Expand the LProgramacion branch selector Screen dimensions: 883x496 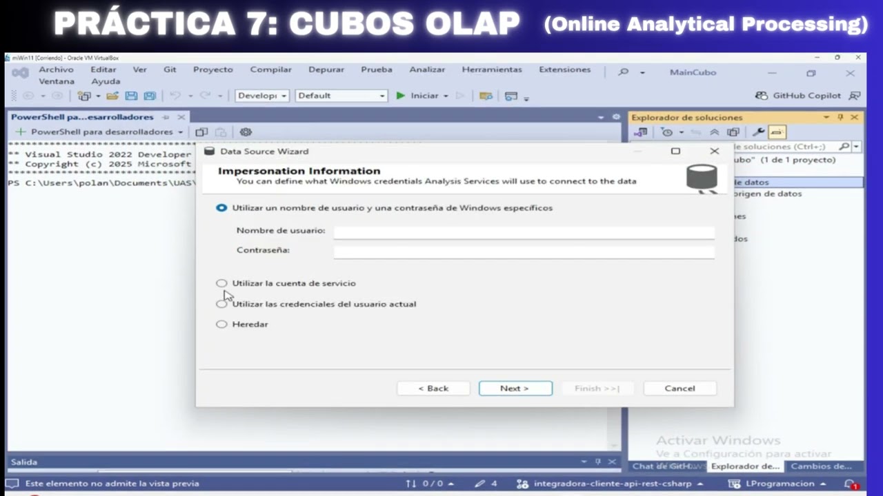pyautogui.click(x=823, y=484)
